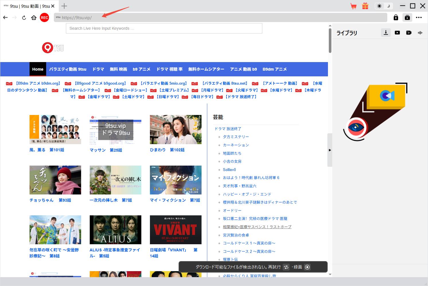Open the 金曜ロードショー hot link
The image size is (428, 286).
click(130, 90)
